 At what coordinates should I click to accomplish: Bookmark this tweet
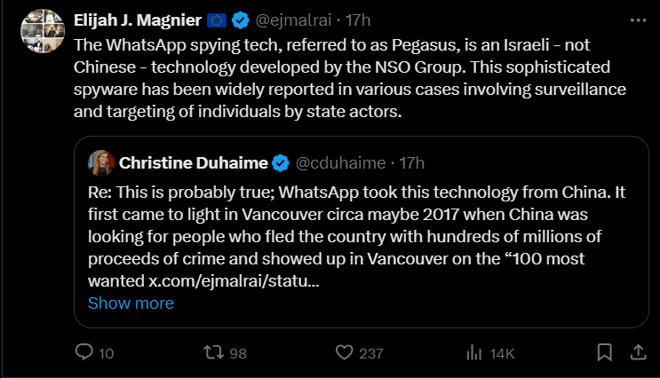[604, 352]
